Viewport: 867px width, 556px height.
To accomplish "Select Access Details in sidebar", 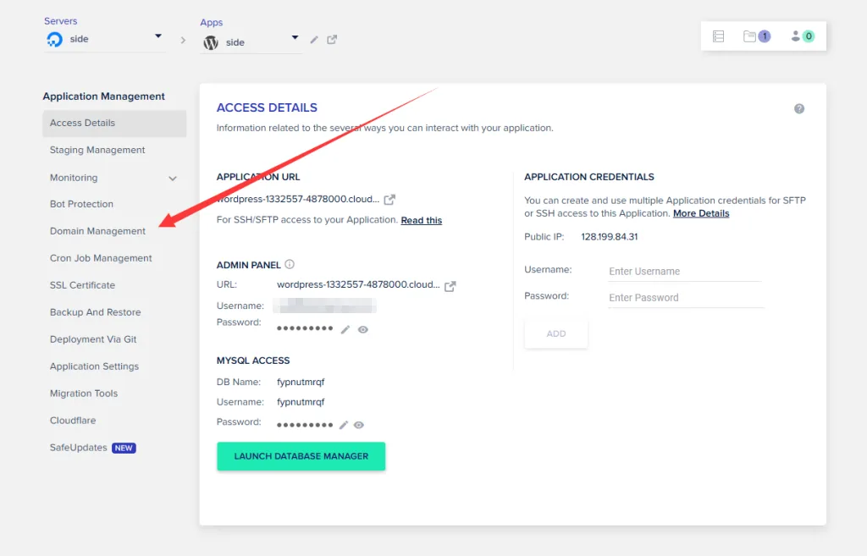I will (114, 124).
